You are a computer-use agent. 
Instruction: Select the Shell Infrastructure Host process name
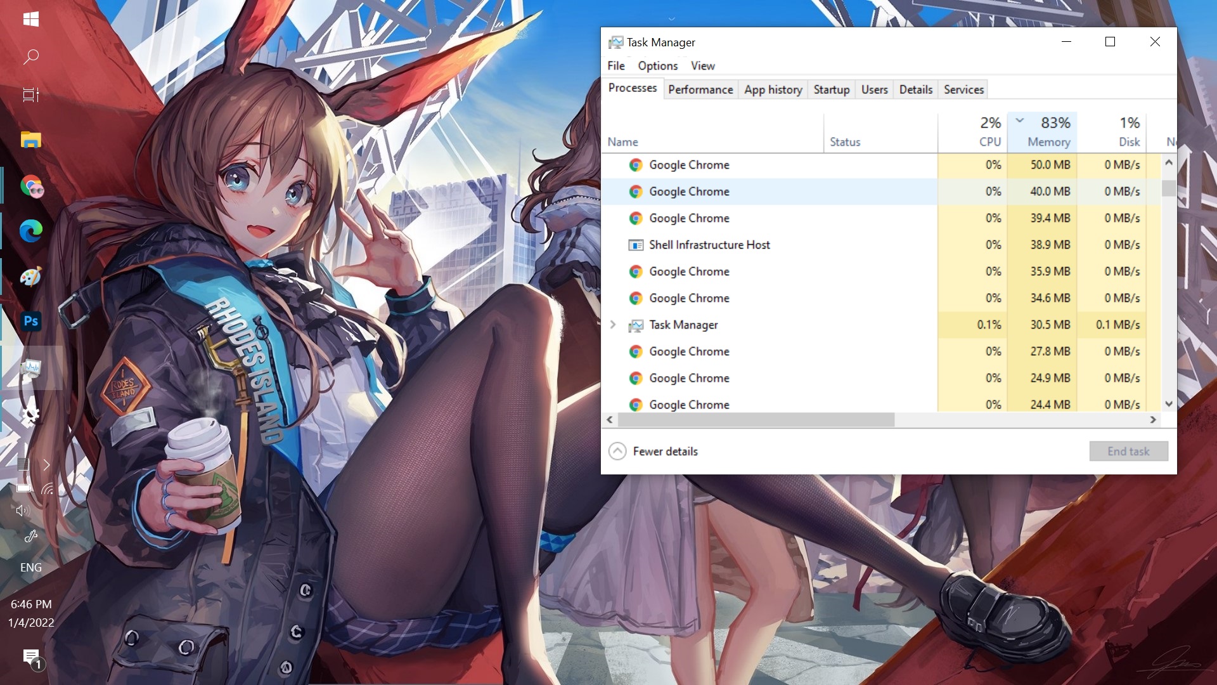pos(709,245)
